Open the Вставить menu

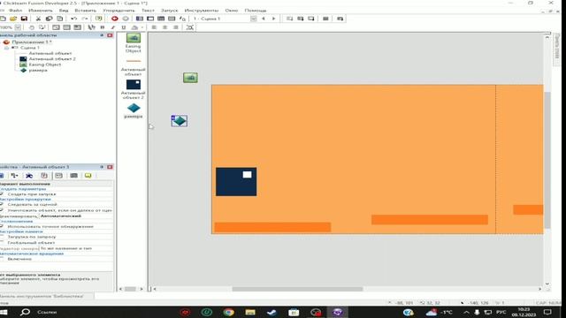click(x=85, y=11)
